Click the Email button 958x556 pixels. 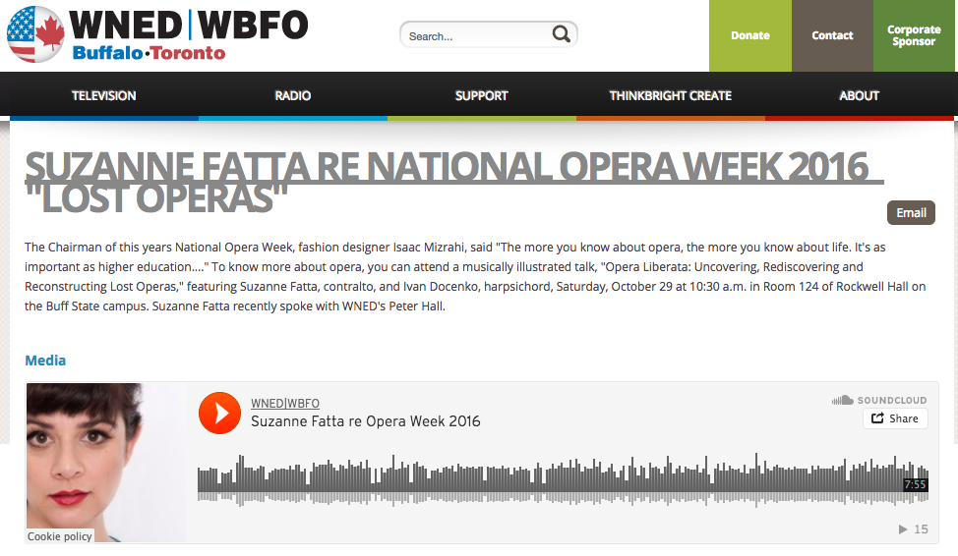tap(911, 212)
